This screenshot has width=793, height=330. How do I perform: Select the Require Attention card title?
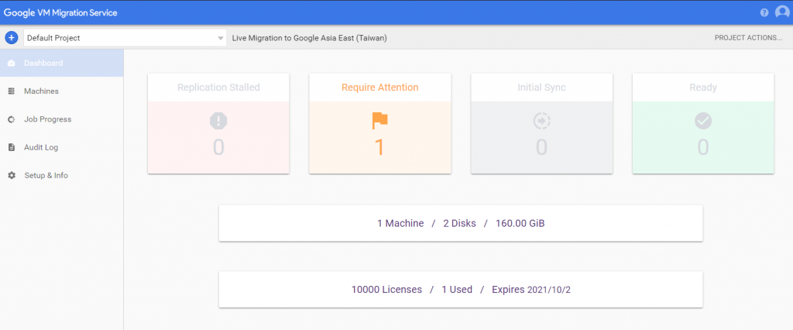[x=379, y=88]
